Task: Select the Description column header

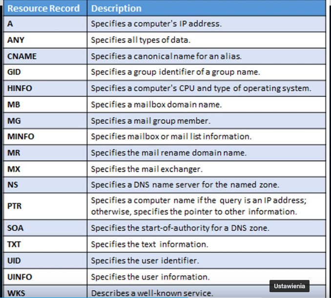Action: (x=116, y=8)
